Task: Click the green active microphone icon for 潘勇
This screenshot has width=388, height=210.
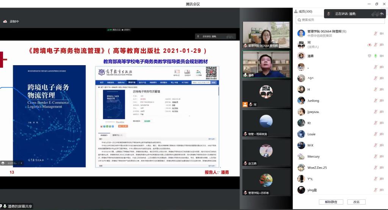Action: click(375, 56)
